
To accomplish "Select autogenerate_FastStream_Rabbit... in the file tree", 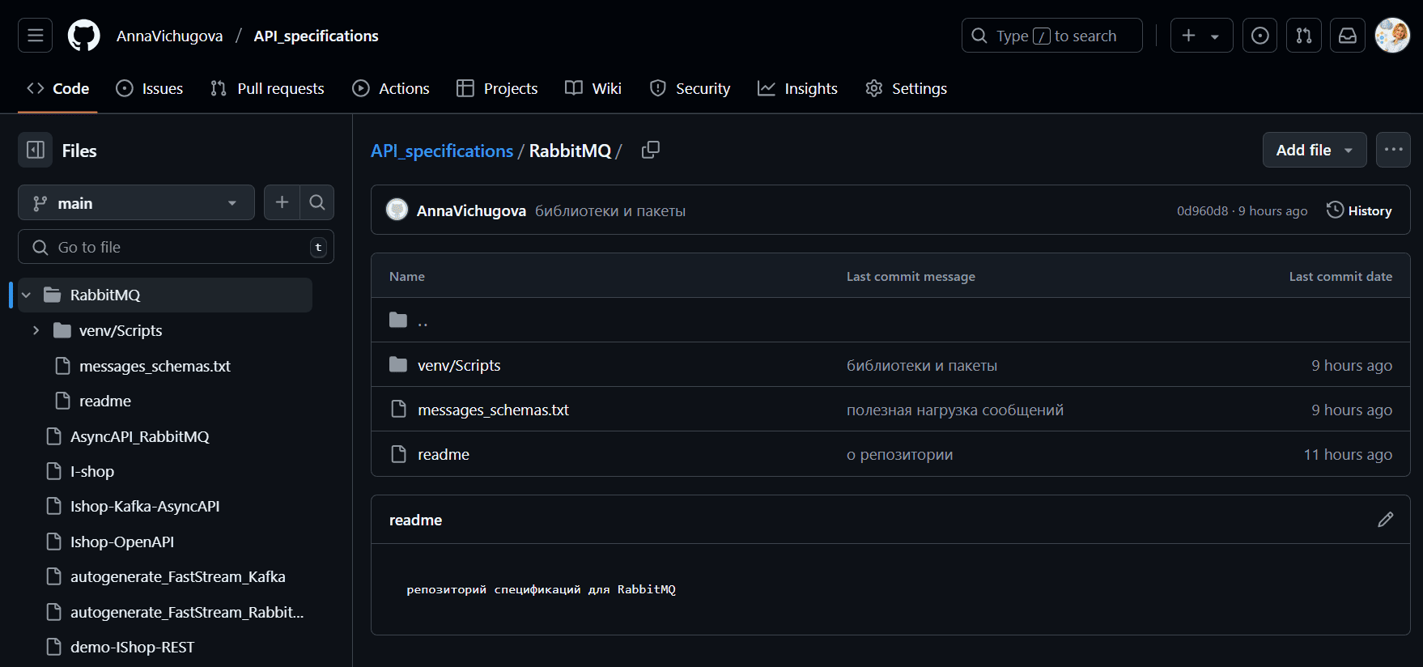I will tap(187, 612).
